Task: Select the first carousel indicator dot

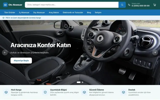Action: click(x=78, y=82)
